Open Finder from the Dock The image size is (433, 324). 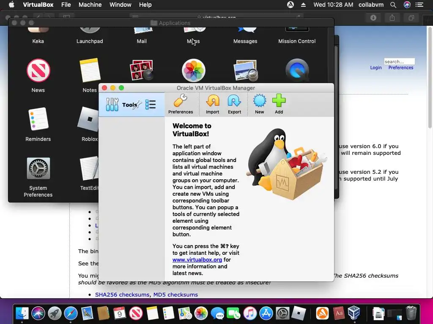(22, 313)
